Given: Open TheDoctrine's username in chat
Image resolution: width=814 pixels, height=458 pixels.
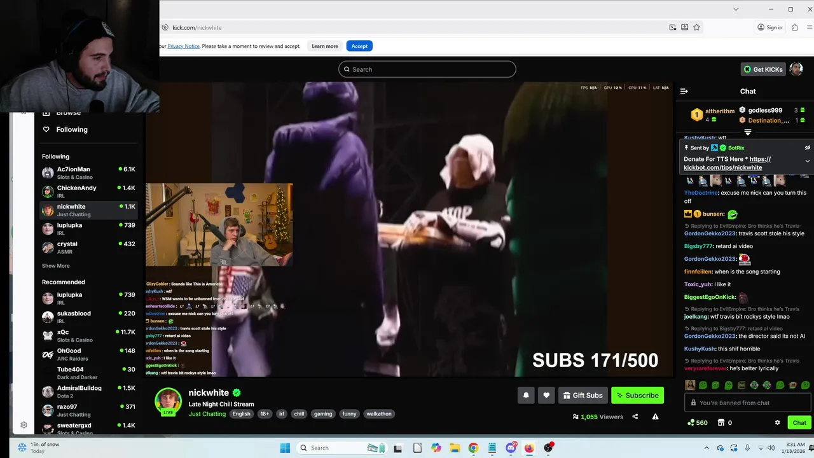Looking at the screenshot, I should point(701,193).
